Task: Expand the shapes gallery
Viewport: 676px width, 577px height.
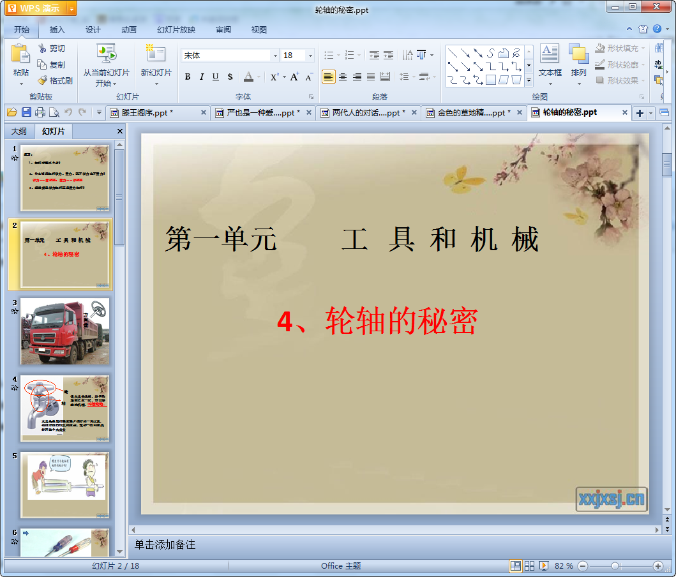Action: pyautogui.click(x=529, y=80)
